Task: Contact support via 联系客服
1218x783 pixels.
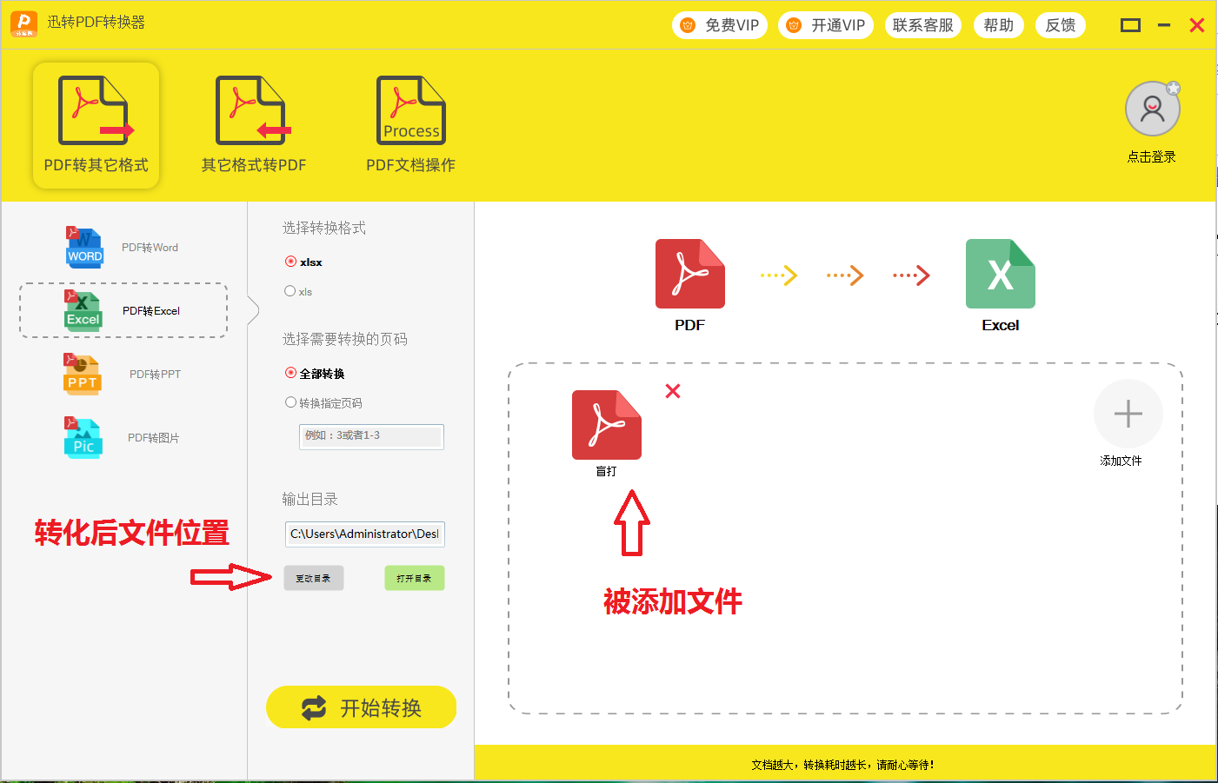Action: tap(923, 25)
